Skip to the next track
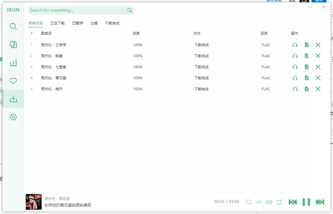This screenshot has height=214, width=333. (x=320, y=202)
